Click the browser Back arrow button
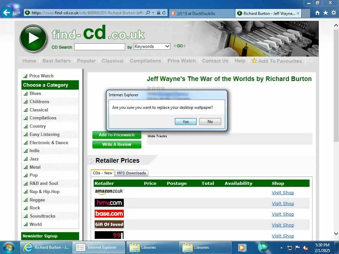Screen dimensions: 339x254 point(7,13)
